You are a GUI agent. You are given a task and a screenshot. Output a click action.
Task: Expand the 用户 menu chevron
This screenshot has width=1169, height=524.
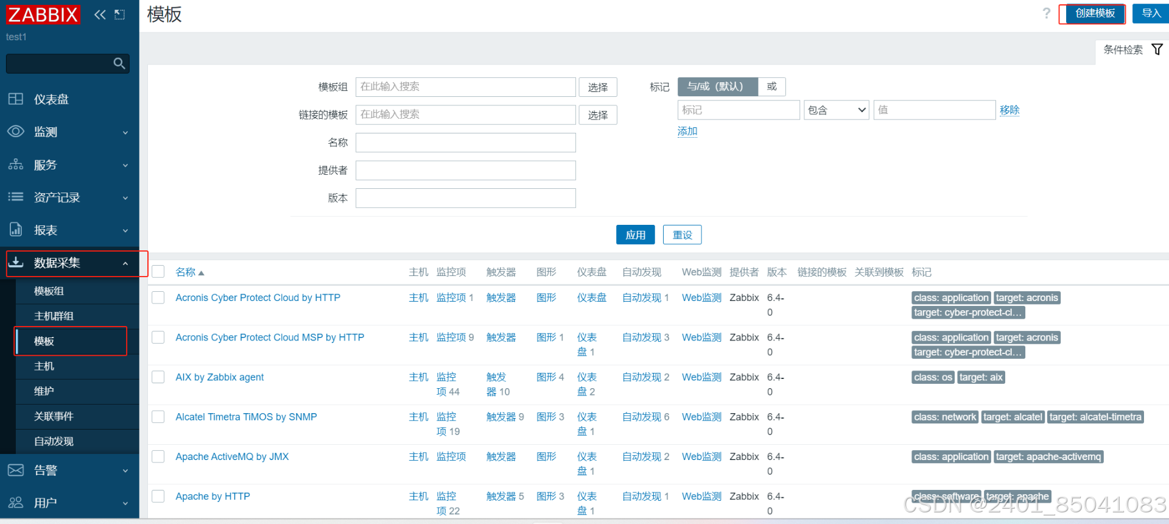(125, 503)
